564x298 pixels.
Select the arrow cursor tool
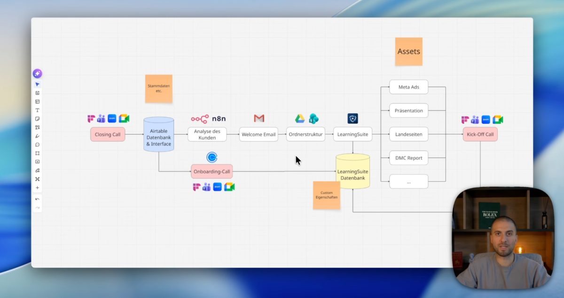37,84
